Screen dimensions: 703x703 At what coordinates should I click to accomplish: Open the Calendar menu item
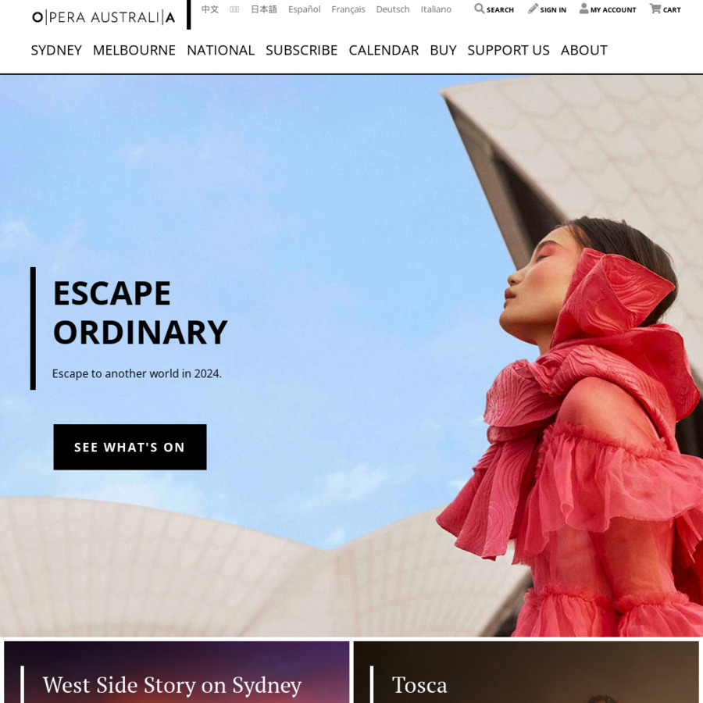click(x=384, y=50)
